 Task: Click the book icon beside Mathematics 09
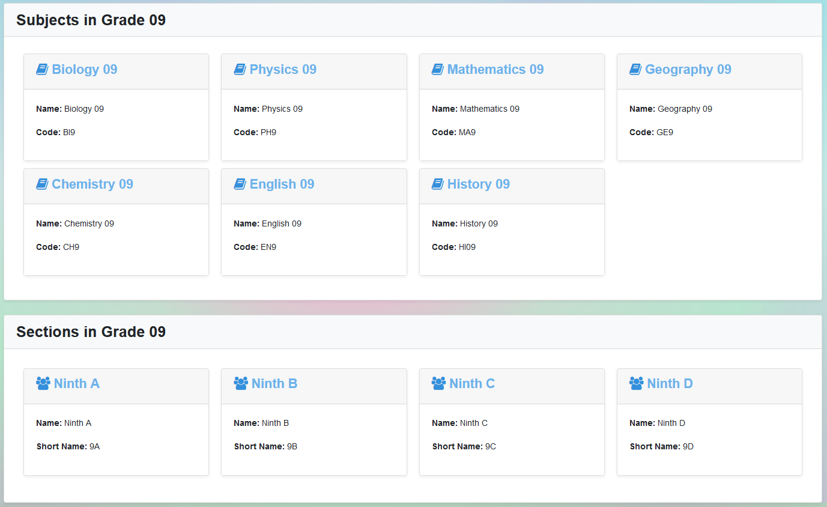coord(438,70)
